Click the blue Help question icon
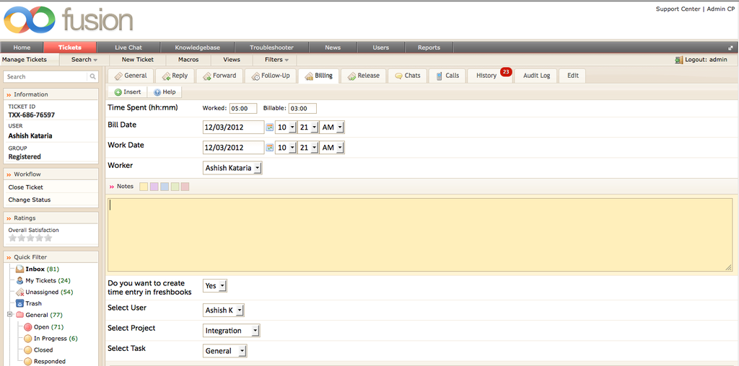Viewport: 739px width, 366px height. pos(157,92)
